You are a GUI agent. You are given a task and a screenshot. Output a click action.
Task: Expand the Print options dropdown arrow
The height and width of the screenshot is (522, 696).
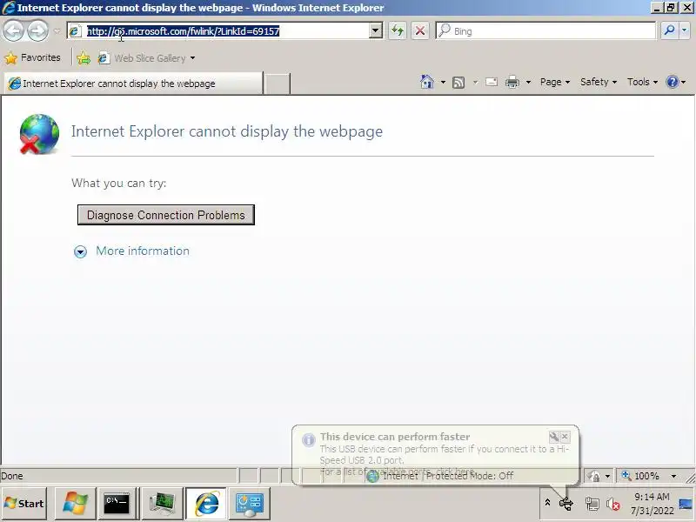(x=528, y=82)
